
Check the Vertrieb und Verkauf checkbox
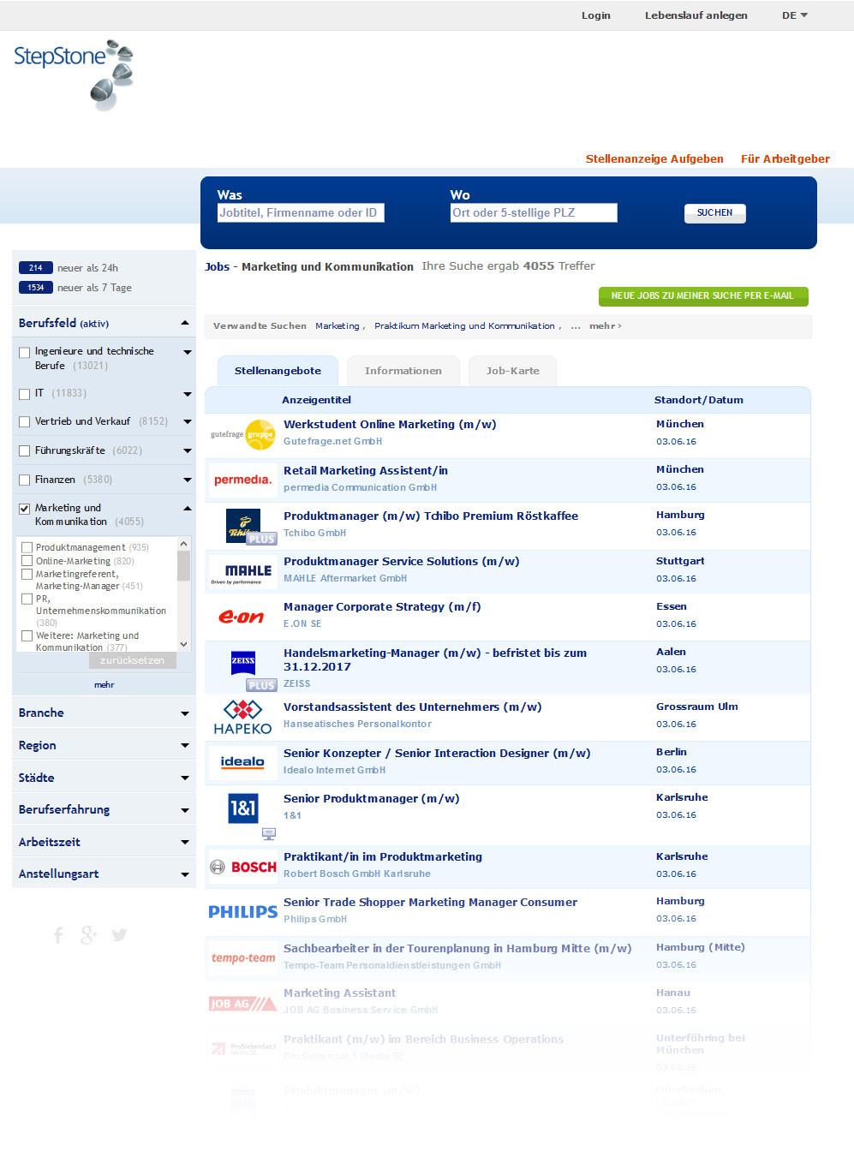25,422
